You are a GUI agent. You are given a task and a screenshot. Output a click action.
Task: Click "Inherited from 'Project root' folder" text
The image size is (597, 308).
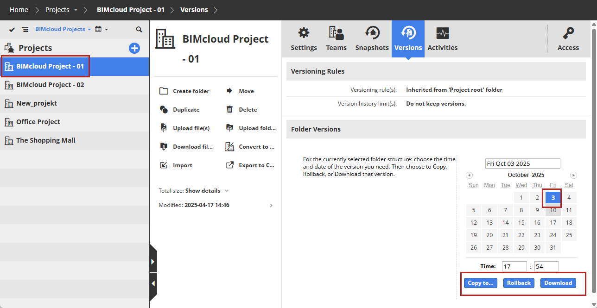[x=454, y=90]
